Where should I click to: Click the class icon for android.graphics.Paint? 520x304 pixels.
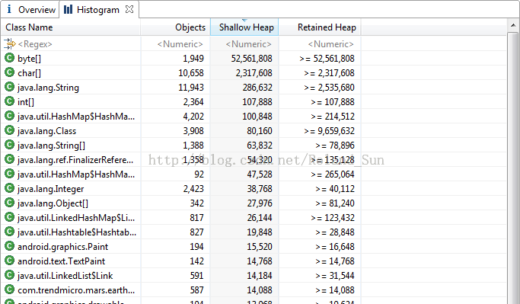(10, 246)
